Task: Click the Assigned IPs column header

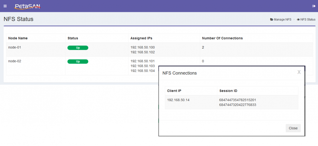Action: click(141, 38)
